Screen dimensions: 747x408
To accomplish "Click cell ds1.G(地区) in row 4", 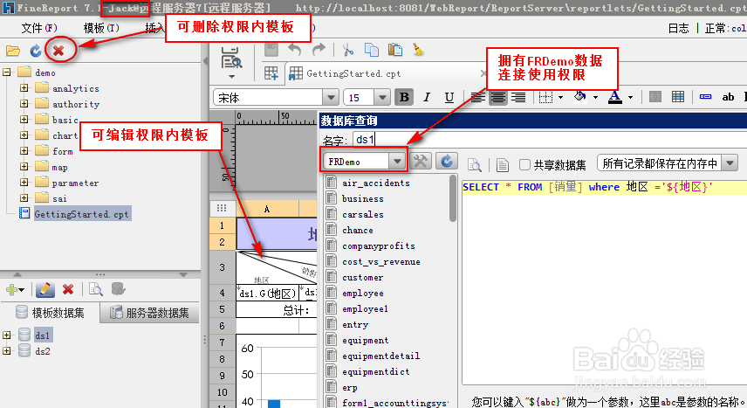I will tap(267, 294).
